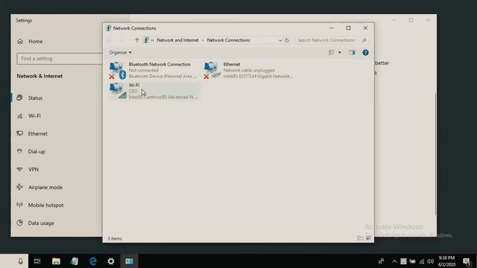Viewport: 477px width, 268px height.
Task: Click the network icon in the system tray
Action: (x=422, y=261)
